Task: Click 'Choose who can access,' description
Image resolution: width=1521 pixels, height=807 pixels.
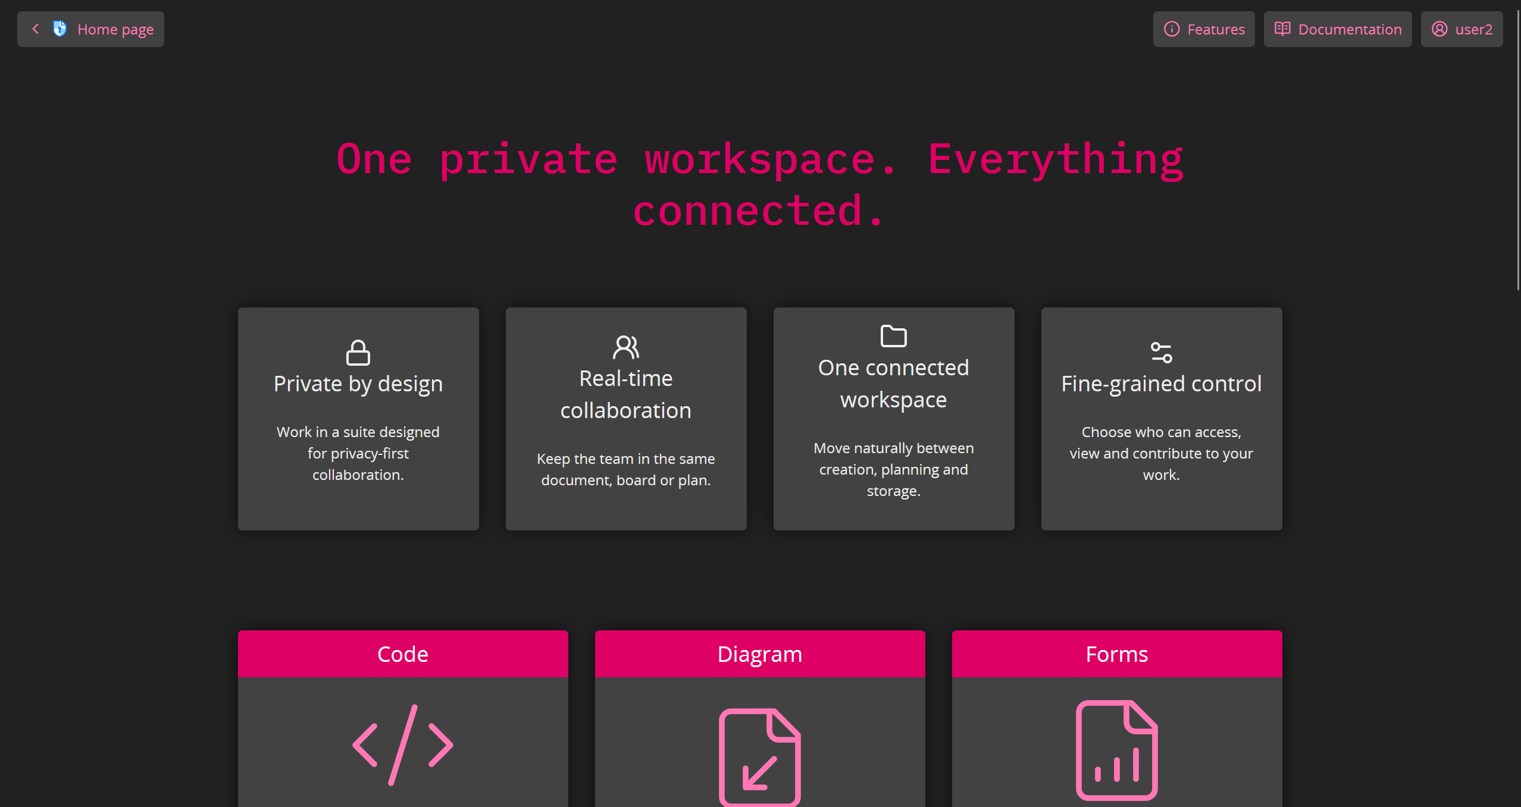Action: (x=1162, y=453)
